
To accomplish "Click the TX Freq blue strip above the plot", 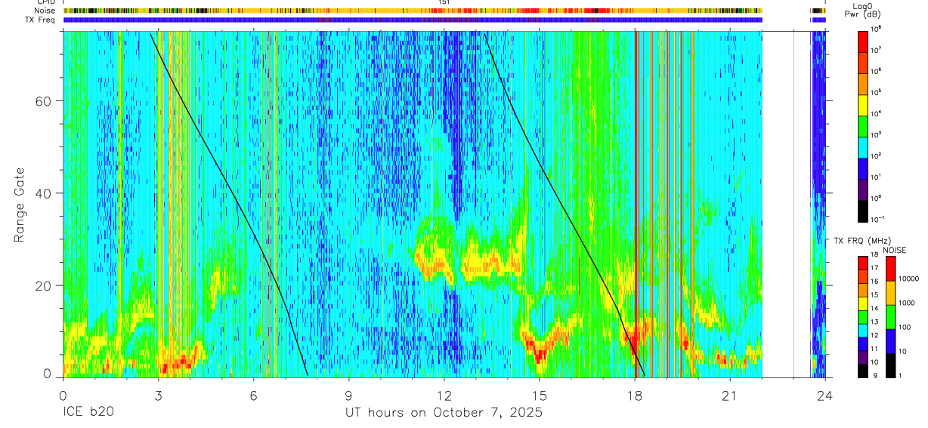I will click(413, 20).
